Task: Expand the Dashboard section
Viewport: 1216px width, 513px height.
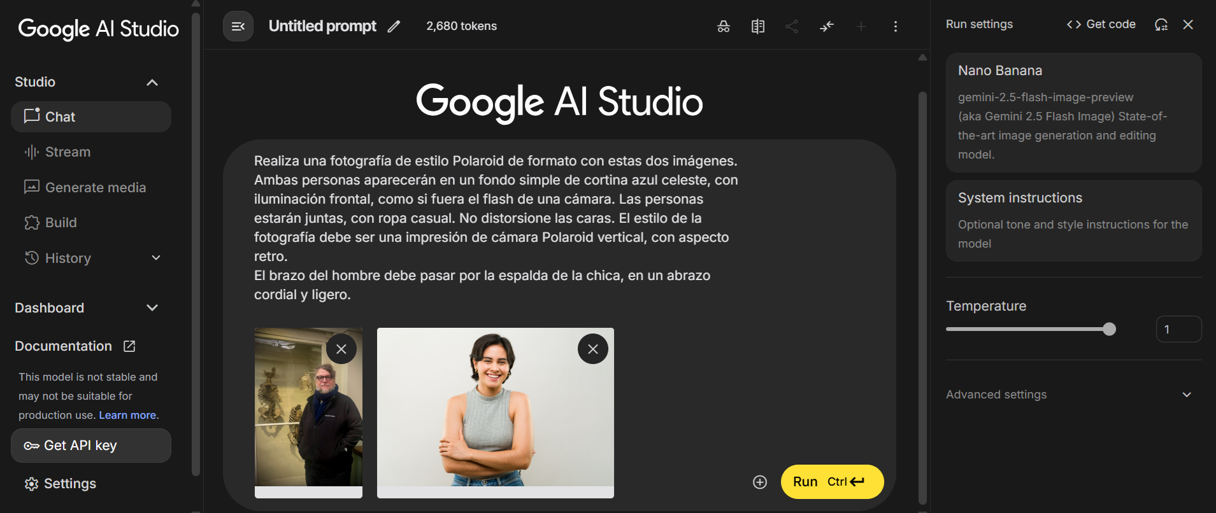Action: click(152, 308)
